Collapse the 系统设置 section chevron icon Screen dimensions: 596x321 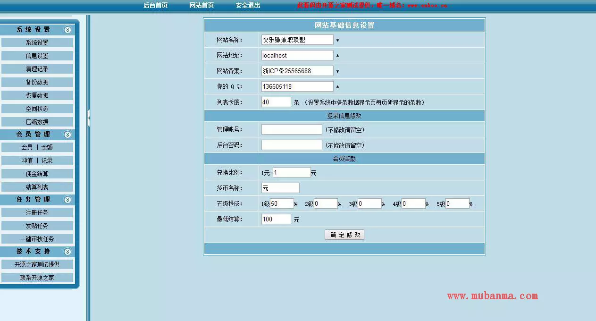(67, 30)
